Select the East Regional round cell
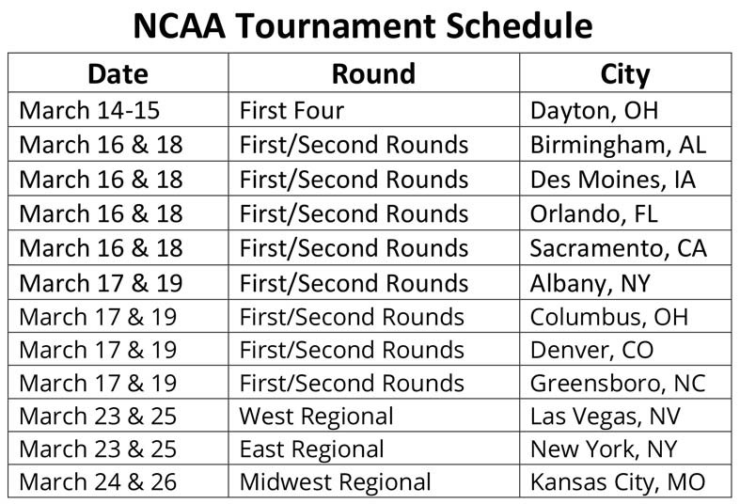Image resolution: width=740 pixels, height=504 pixels. (x=374, y=448)
